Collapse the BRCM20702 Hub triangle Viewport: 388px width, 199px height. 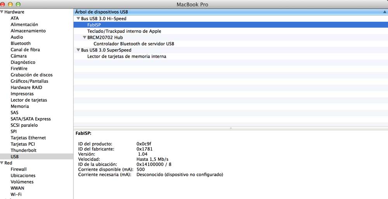[84, 37]
